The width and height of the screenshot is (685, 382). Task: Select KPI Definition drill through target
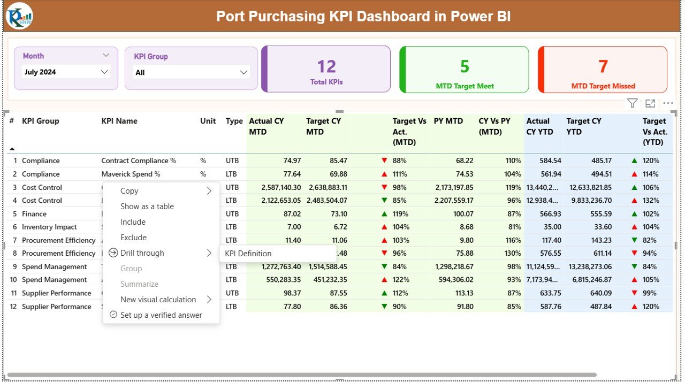(248, 254)
